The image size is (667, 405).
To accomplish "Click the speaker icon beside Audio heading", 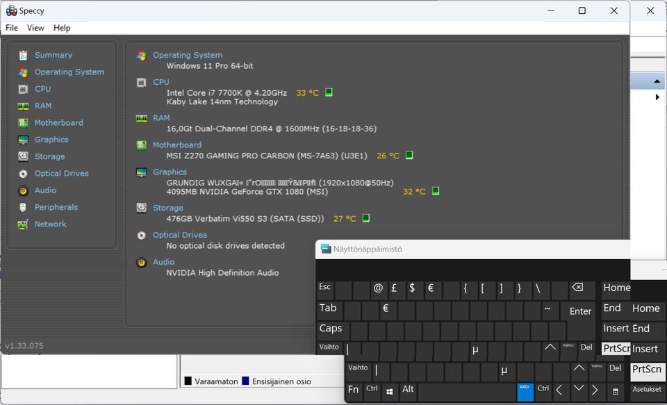I will click(x=141, y=262).
